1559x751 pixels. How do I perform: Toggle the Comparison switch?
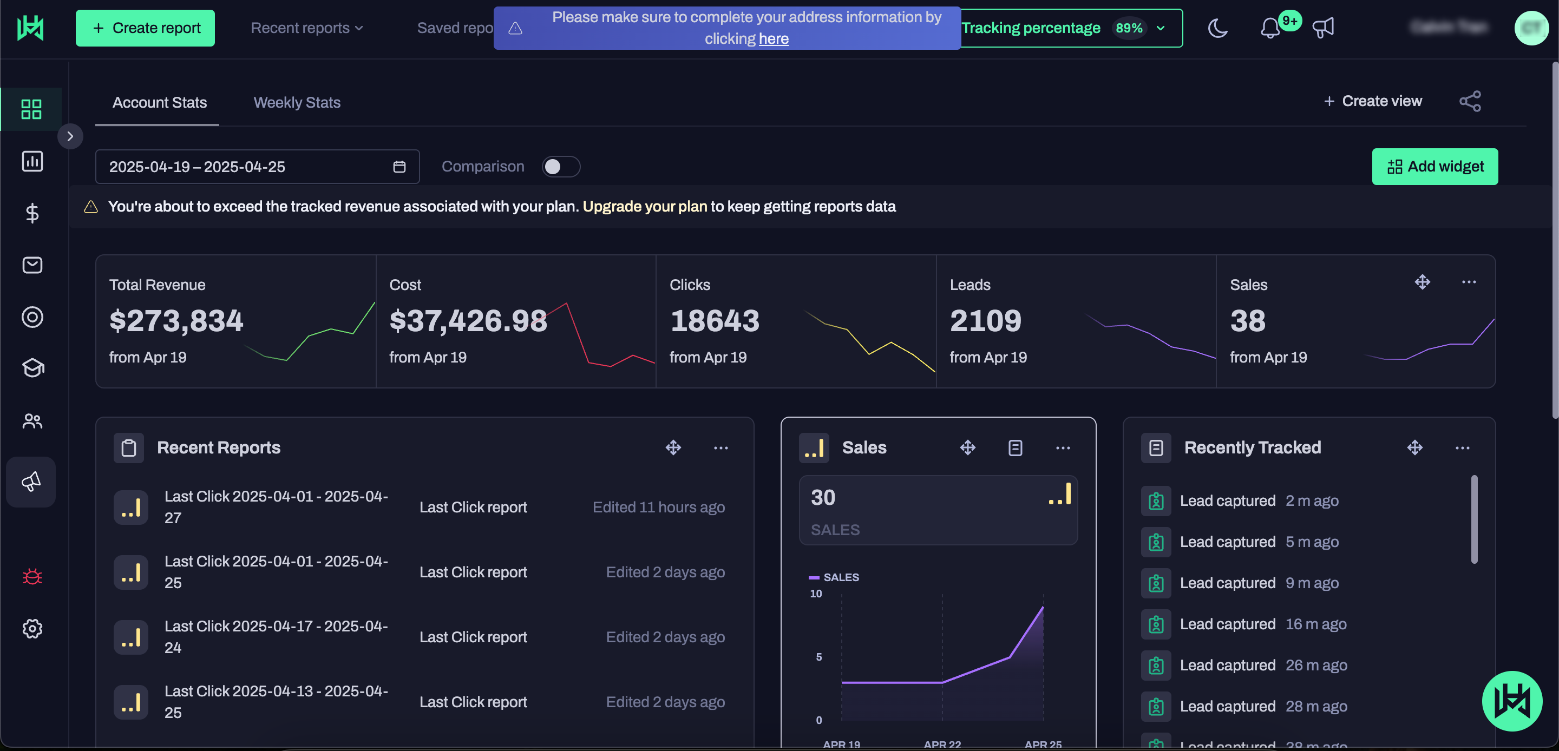[560, 167]
